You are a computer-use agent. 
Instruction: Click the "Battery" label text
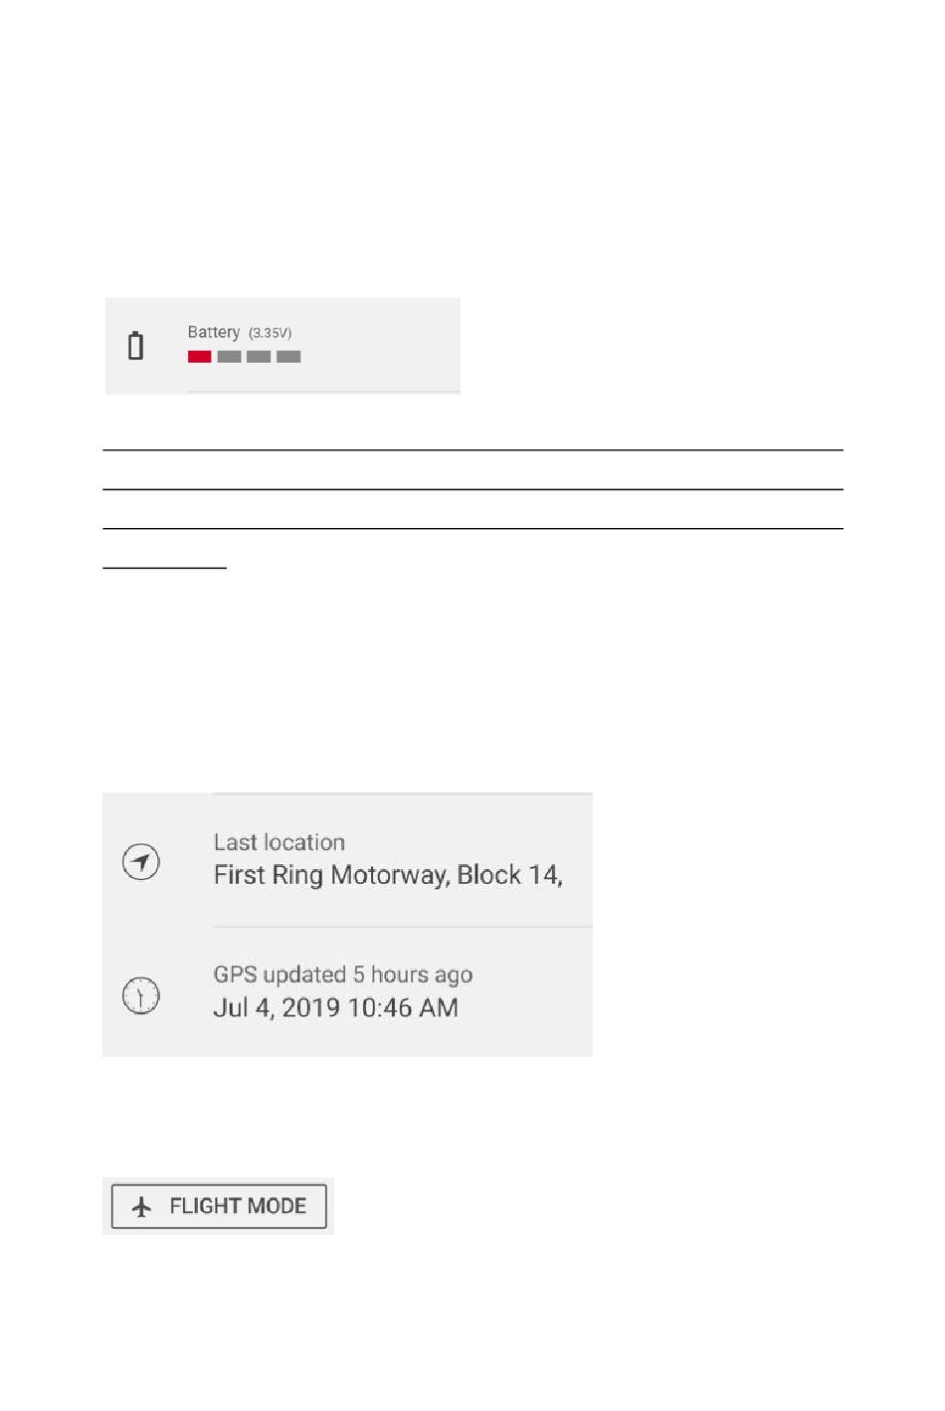click(x=214, y=332)
